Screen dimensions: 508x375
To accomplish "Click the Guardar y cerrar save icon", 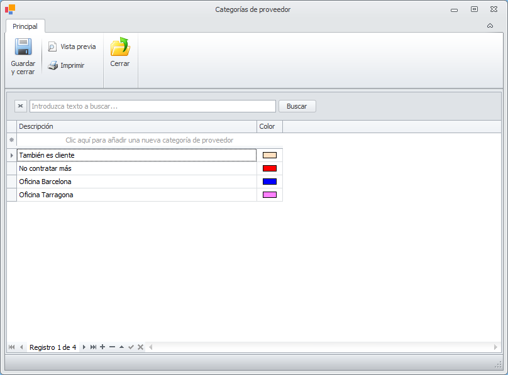I will [x=23, y=47].
